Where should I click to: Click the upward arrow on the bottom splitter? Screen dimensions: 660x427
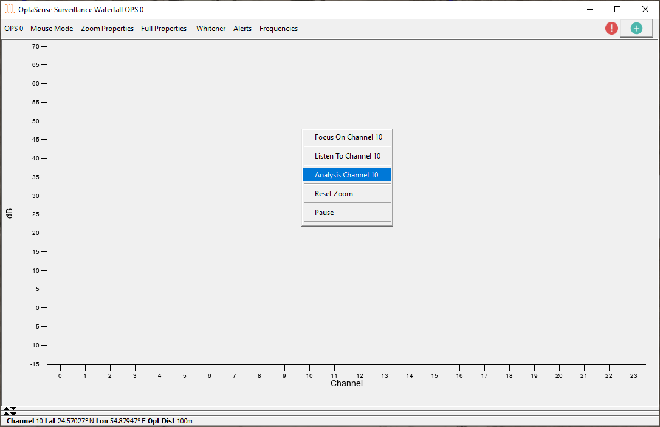tap(6, 409)
